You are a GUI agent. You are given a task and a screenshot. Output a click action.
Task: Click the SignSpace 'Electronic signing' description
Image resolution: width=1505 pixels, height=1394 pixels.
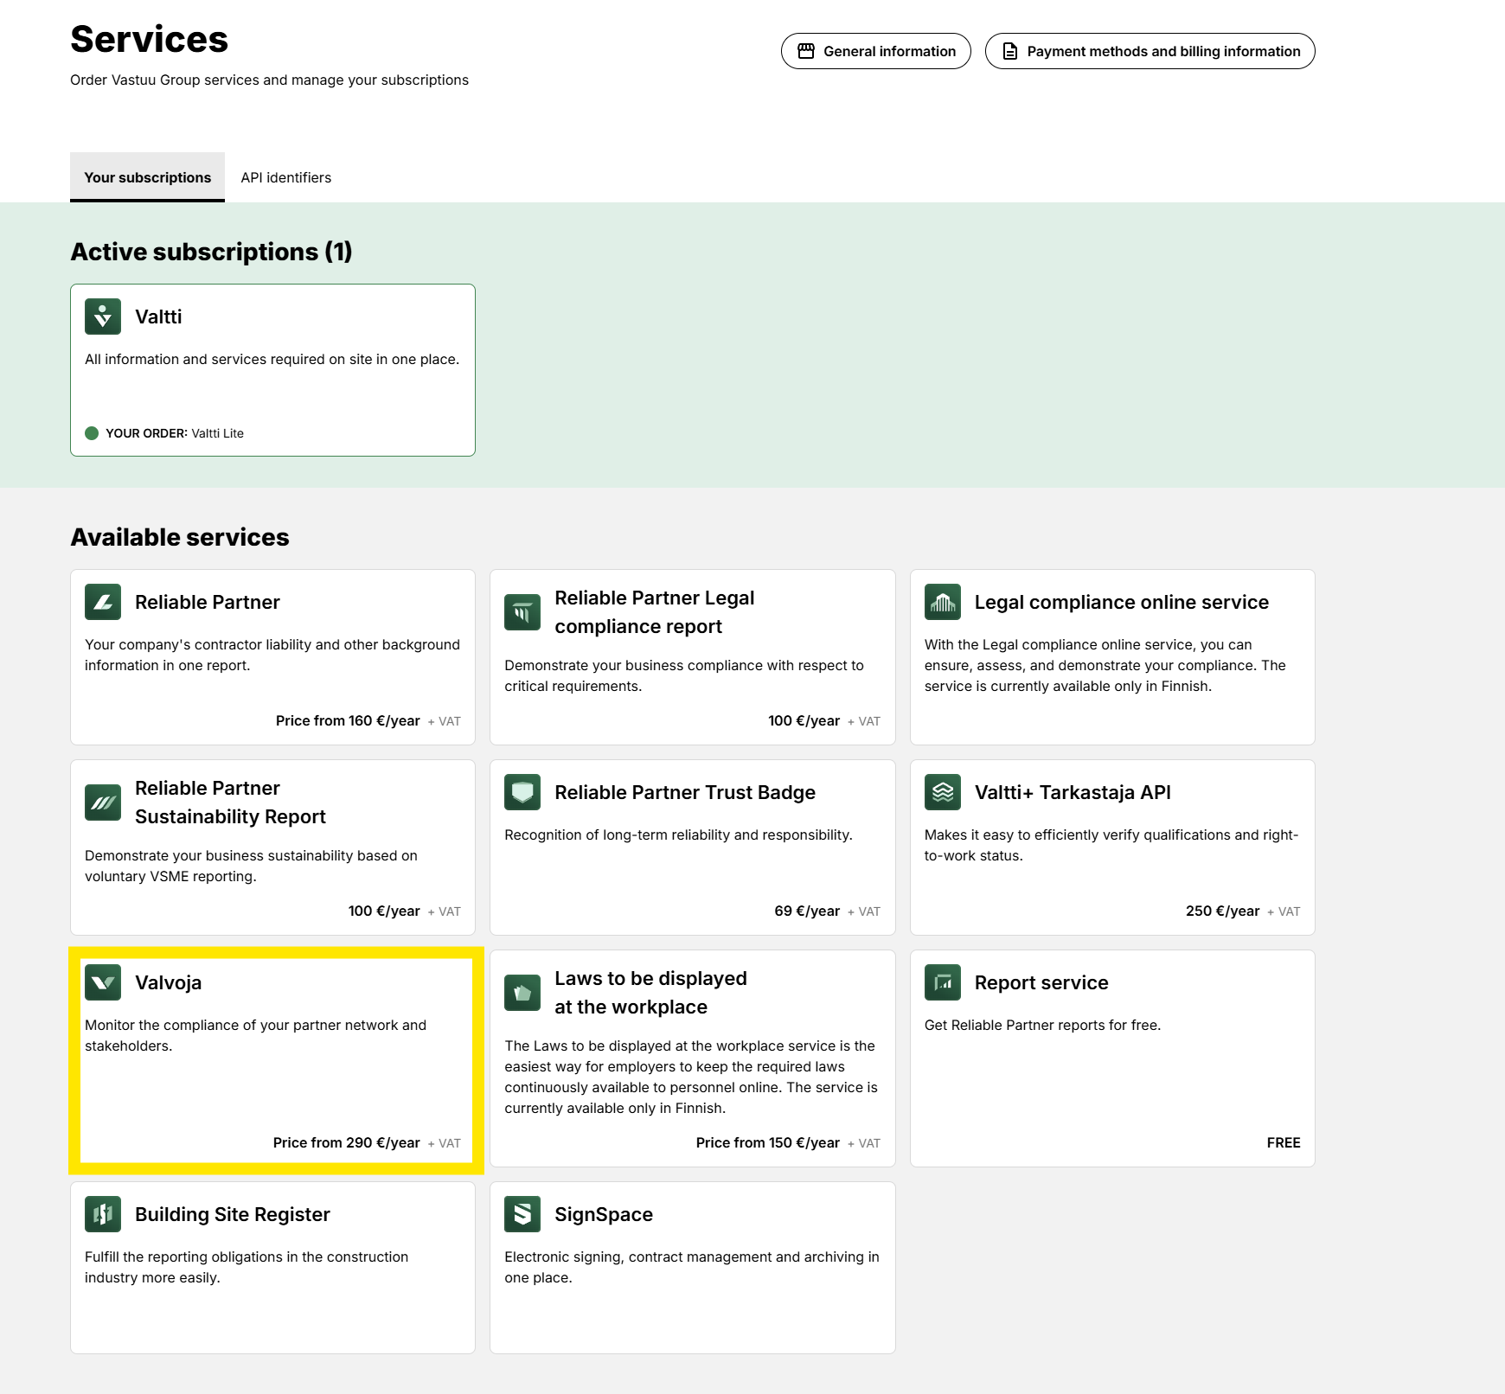[692, 1267]
